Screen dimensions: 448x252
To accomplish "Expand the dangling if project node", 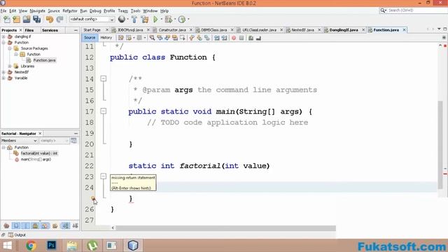I will pos(3,36).
